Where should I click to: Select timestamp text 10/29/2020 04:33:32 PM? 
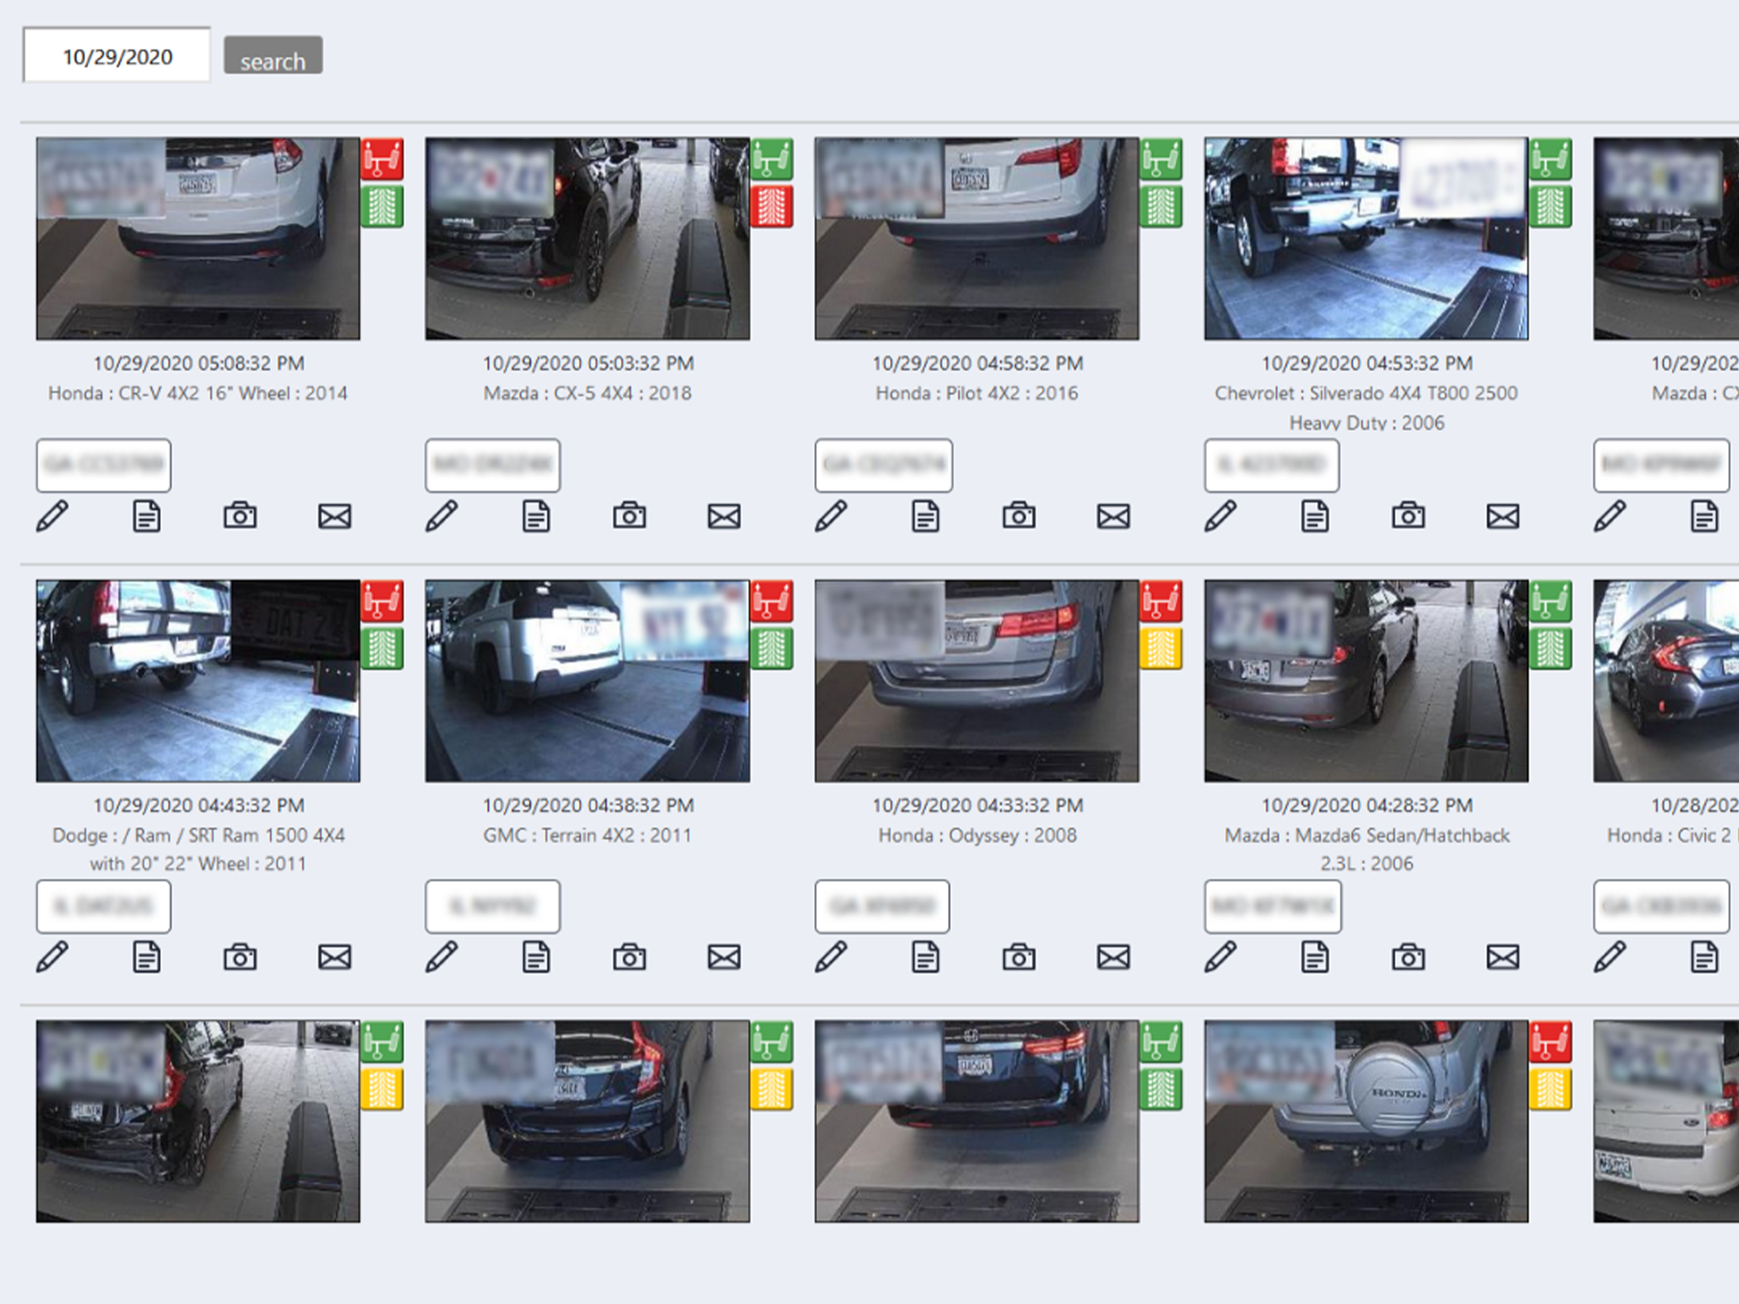tap(977, 805)
